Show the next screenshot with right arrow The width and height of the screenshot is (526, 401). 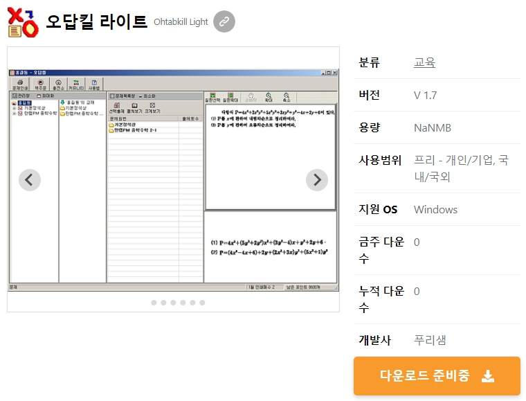(317, 180)
